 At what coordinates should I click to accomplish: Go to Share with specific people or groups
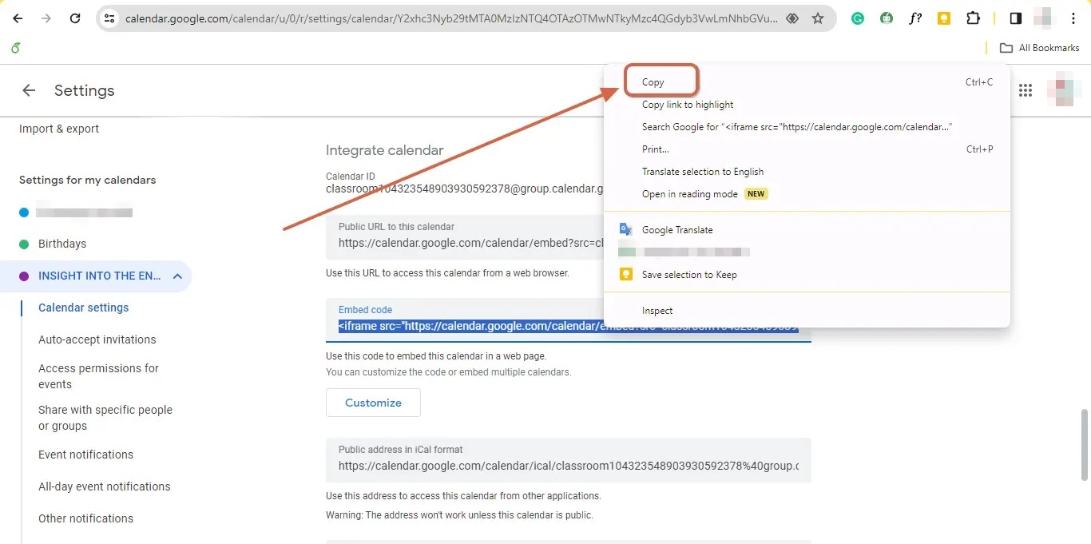click(105, 418)
